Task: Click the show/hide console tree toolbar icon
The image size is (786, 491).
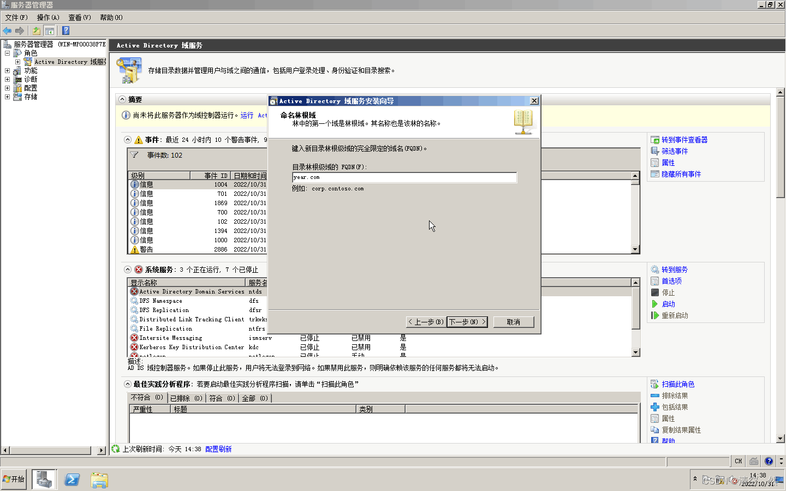Action: [50, 31]
